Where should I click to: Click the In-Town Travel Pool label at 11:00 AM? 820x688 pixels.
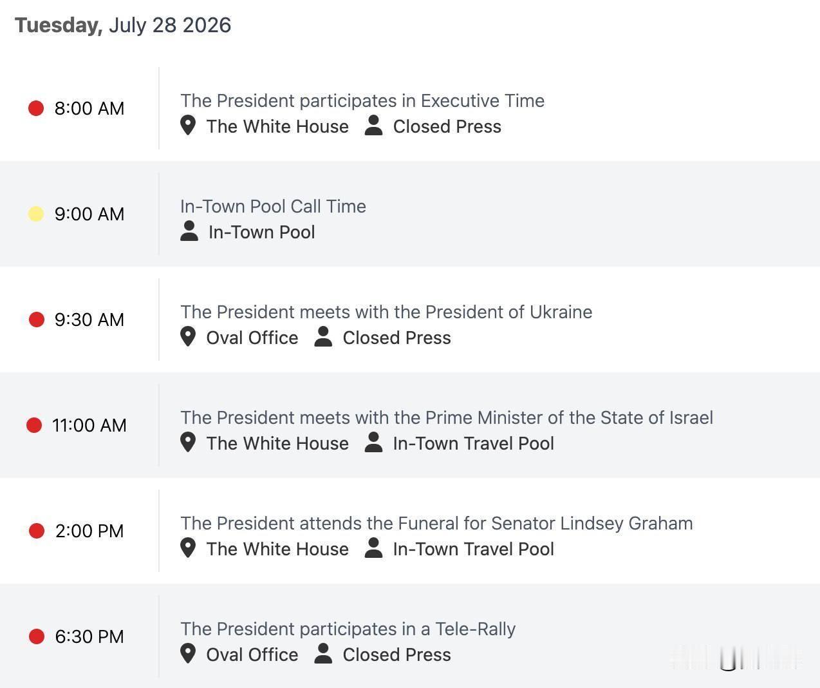pyautogui.click(x=474, y=443)
